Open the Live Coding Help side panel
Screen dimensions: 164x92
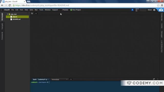162,46
